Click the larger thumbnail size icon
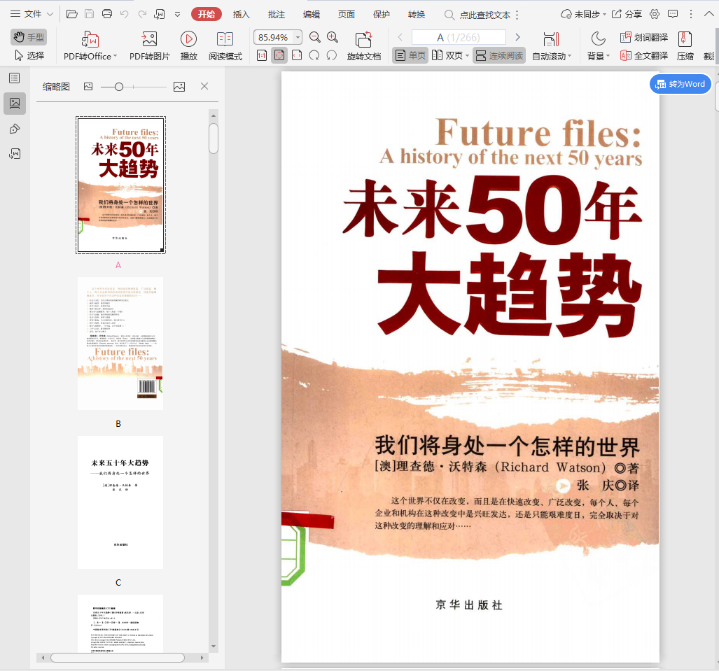This screenshot has height=671, width=719. (x=179, y=86)
